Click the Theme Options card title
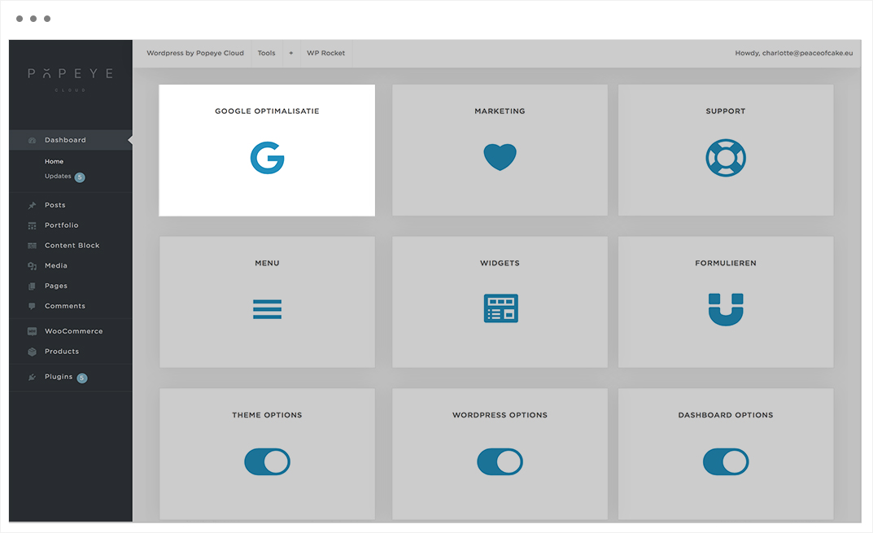Image resolution: width=873 pixels, height=533 pixels. click(267, 416)
